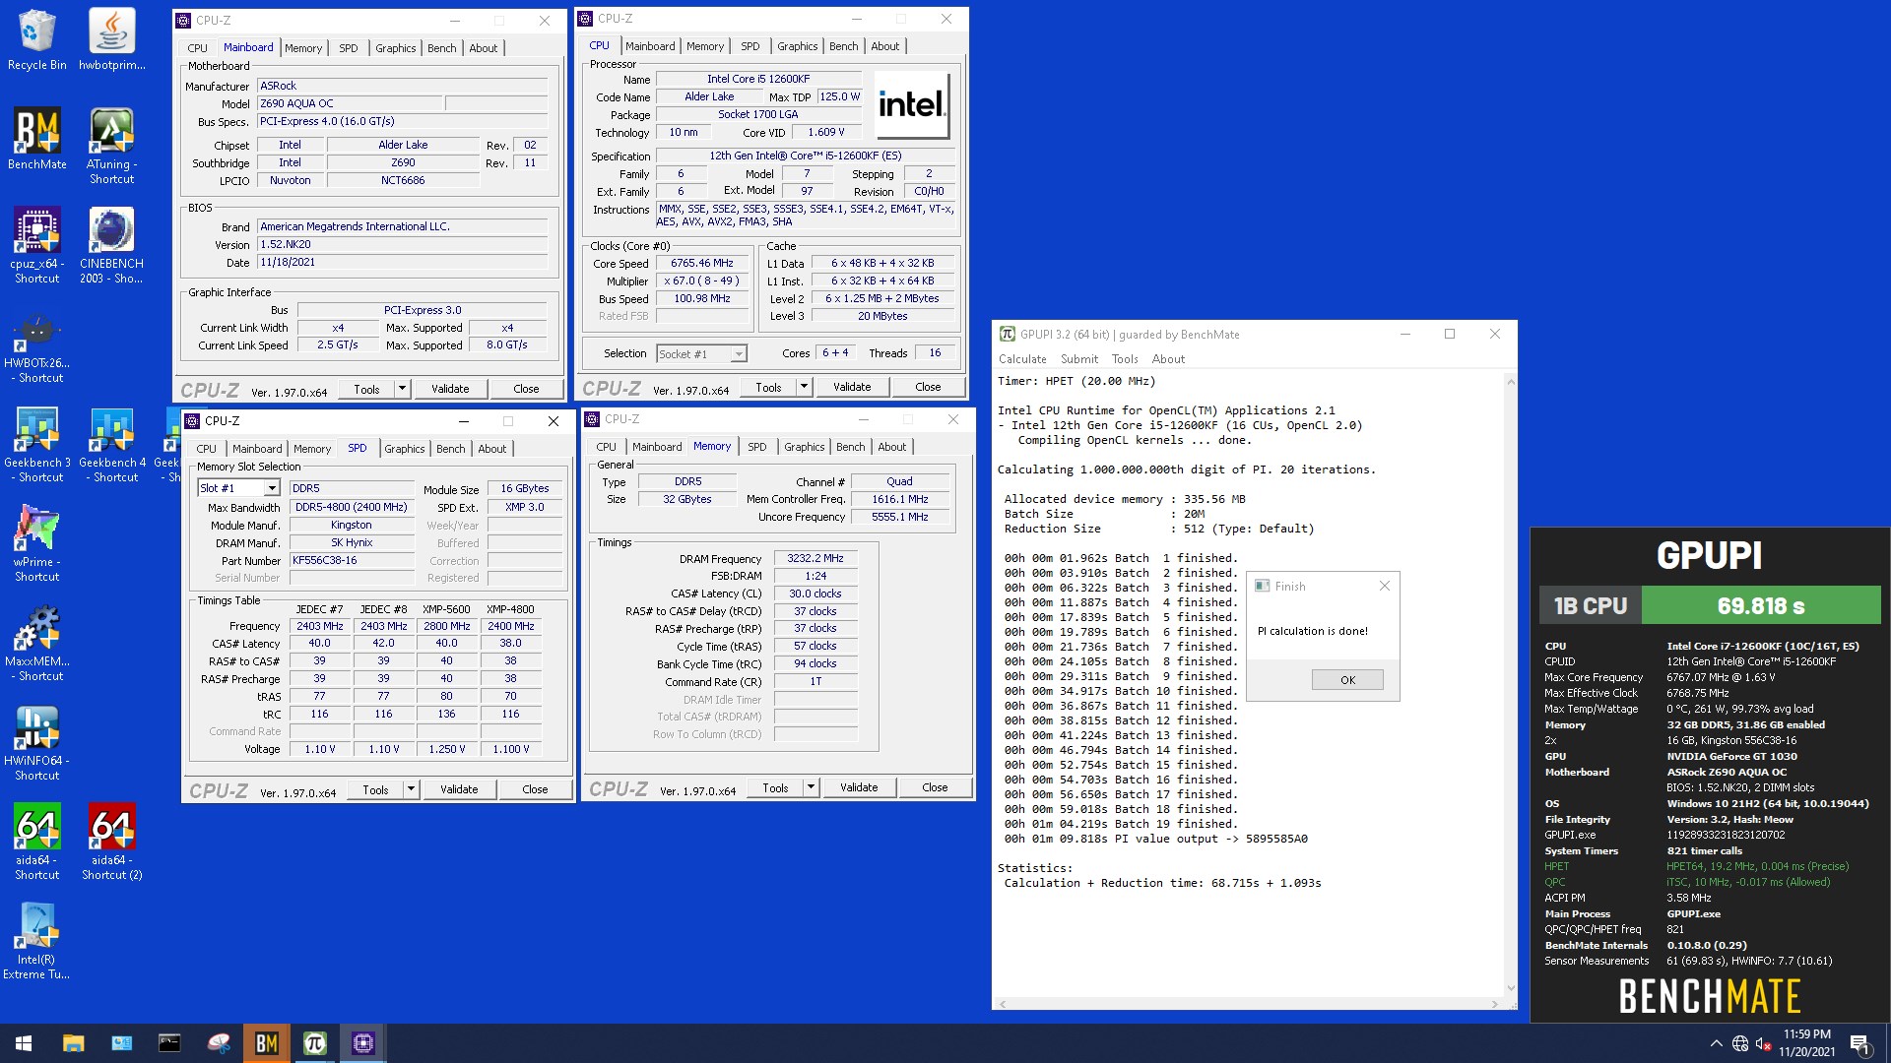Screen dimensions: 1891x1063
Task: Open the HWBOTx265 shortcut icon
Action: (x=37, y=346)
